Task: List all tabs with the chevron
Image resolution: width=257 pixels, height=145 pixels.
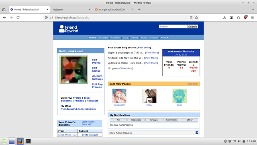Action: coord(253,10)
